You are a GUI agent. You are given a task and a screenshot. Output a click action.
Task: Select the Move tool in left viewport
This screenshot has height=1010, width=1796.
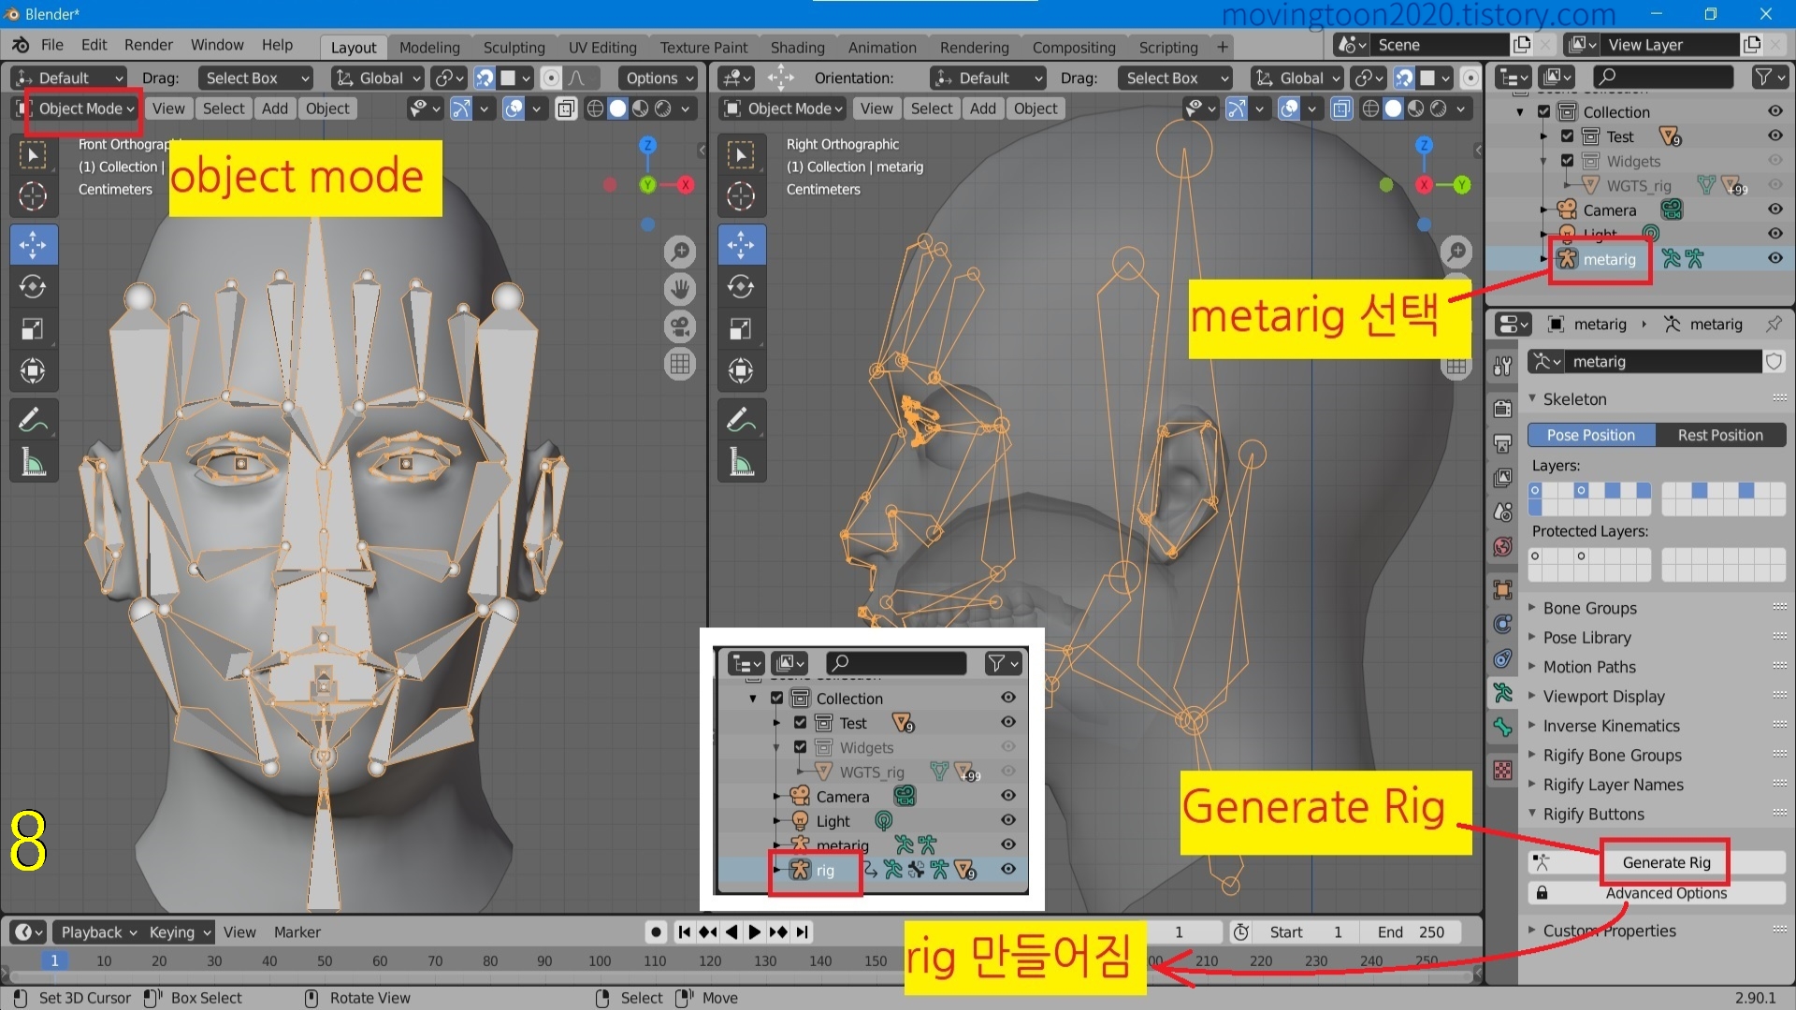33,245
